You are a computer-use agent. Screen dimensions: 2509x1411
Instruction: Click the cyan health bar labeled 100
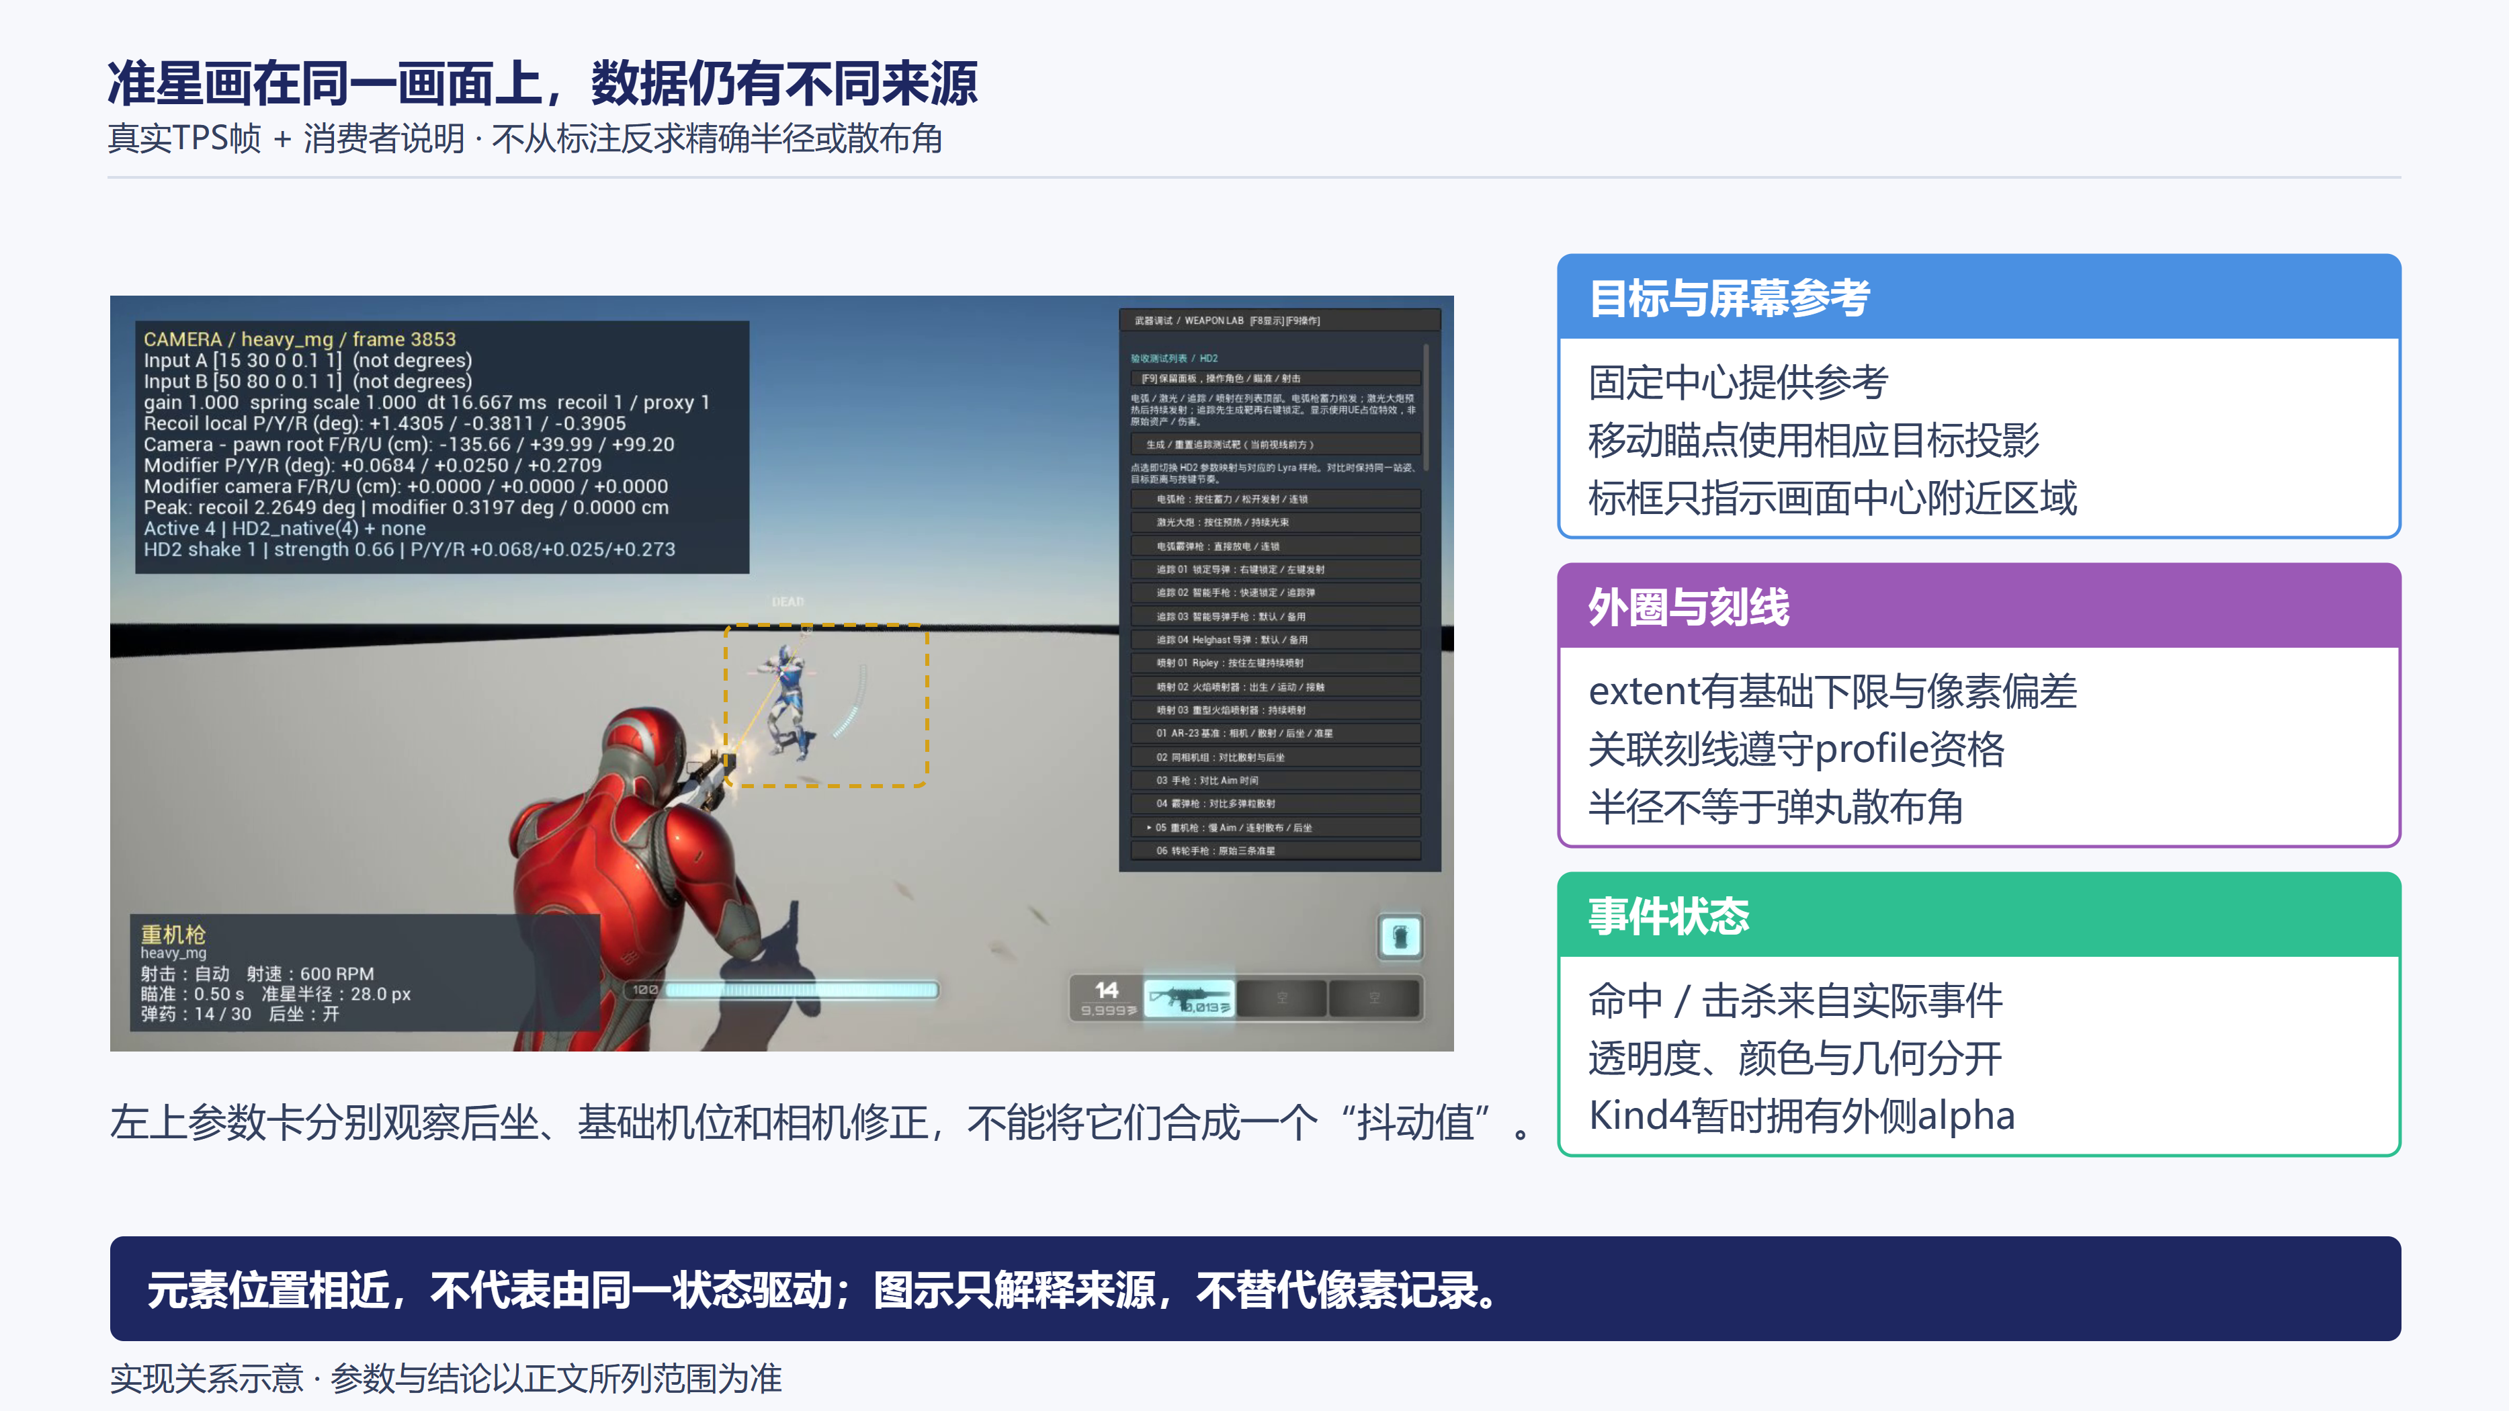coord(801,990)
